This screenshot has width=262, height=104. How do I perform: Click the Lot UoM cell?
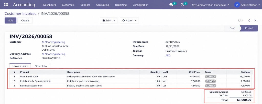point(164,85)
